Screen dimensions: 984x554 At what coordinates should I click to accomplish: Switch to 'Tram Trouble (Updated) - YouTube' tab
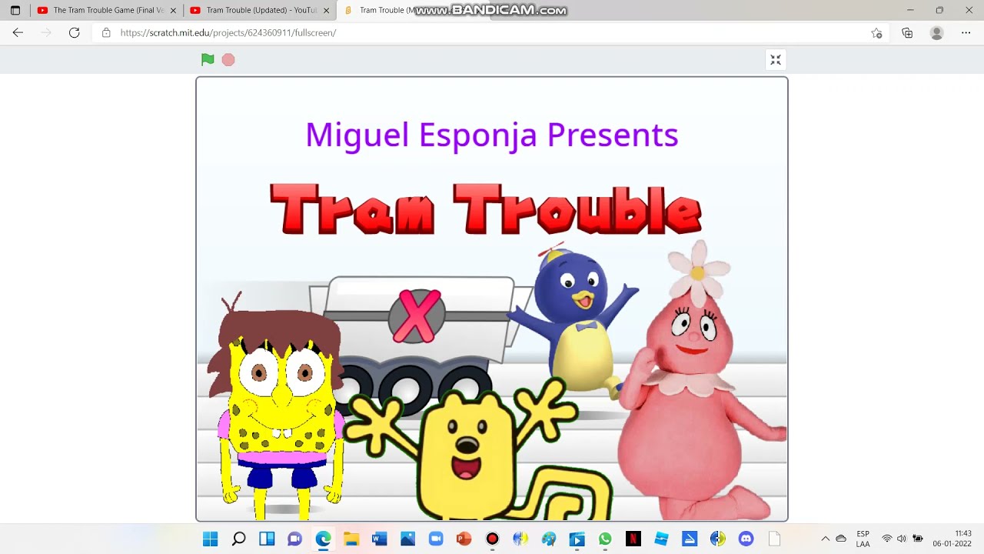[x=260, y=11]
